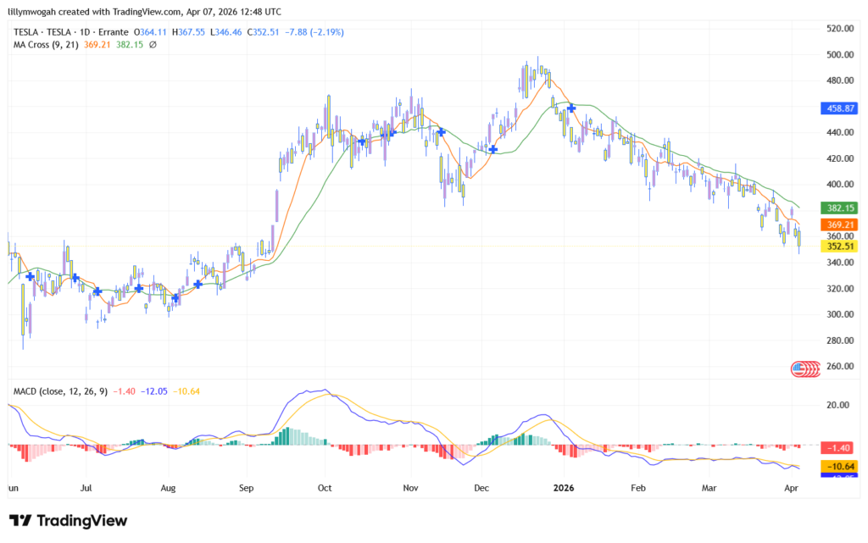The image size is (868, 543).
Task: Select the MA cross marker in early August
Action: (x=175, y=297)
